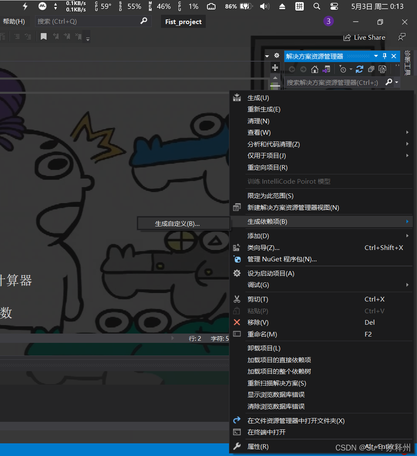The height and width of the screenshot is (456, 417).
Task: Select 清除浏览数据库错误
Action: [322, 406]
